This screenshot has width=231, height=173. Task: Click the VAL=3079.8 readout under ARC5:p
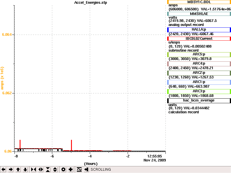201,59
